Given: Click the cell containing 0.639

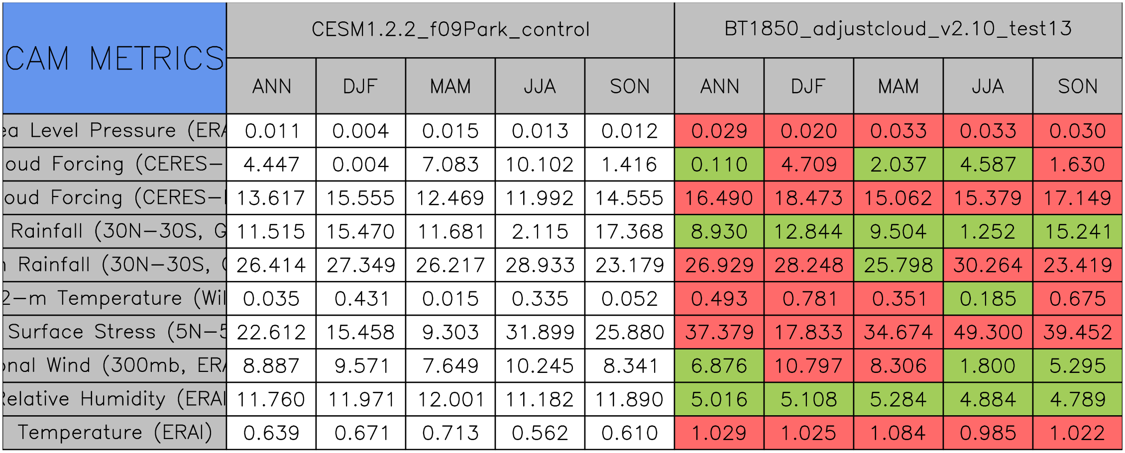Looking at the screenshot, I should [x=271, y=433].
